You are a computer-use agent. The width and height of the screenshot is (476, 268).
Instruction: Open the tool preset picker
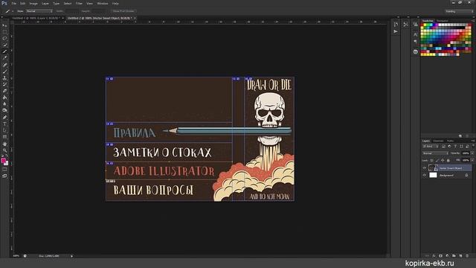click(x=9, y=11)
